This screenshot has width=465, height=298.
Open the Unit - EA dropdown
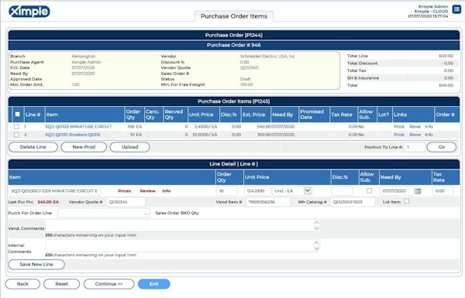click(307, 190)
